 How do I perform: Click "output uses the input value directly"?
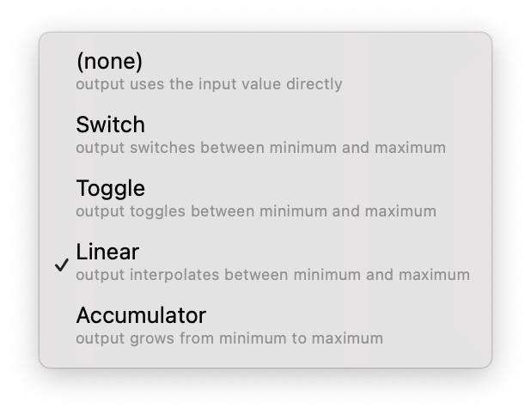tap(209, 84)
